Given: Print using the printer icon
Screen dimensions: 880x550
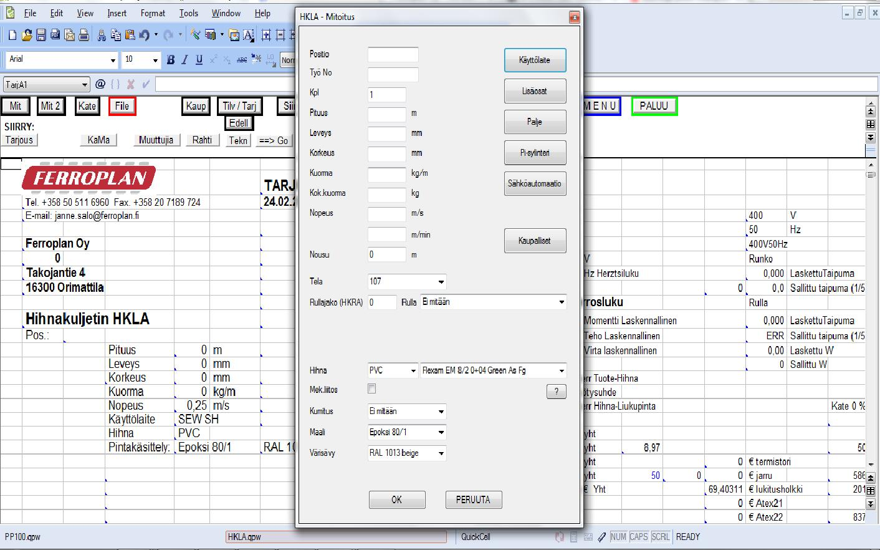Looking at the screenshot, I should tap(83, 36).
